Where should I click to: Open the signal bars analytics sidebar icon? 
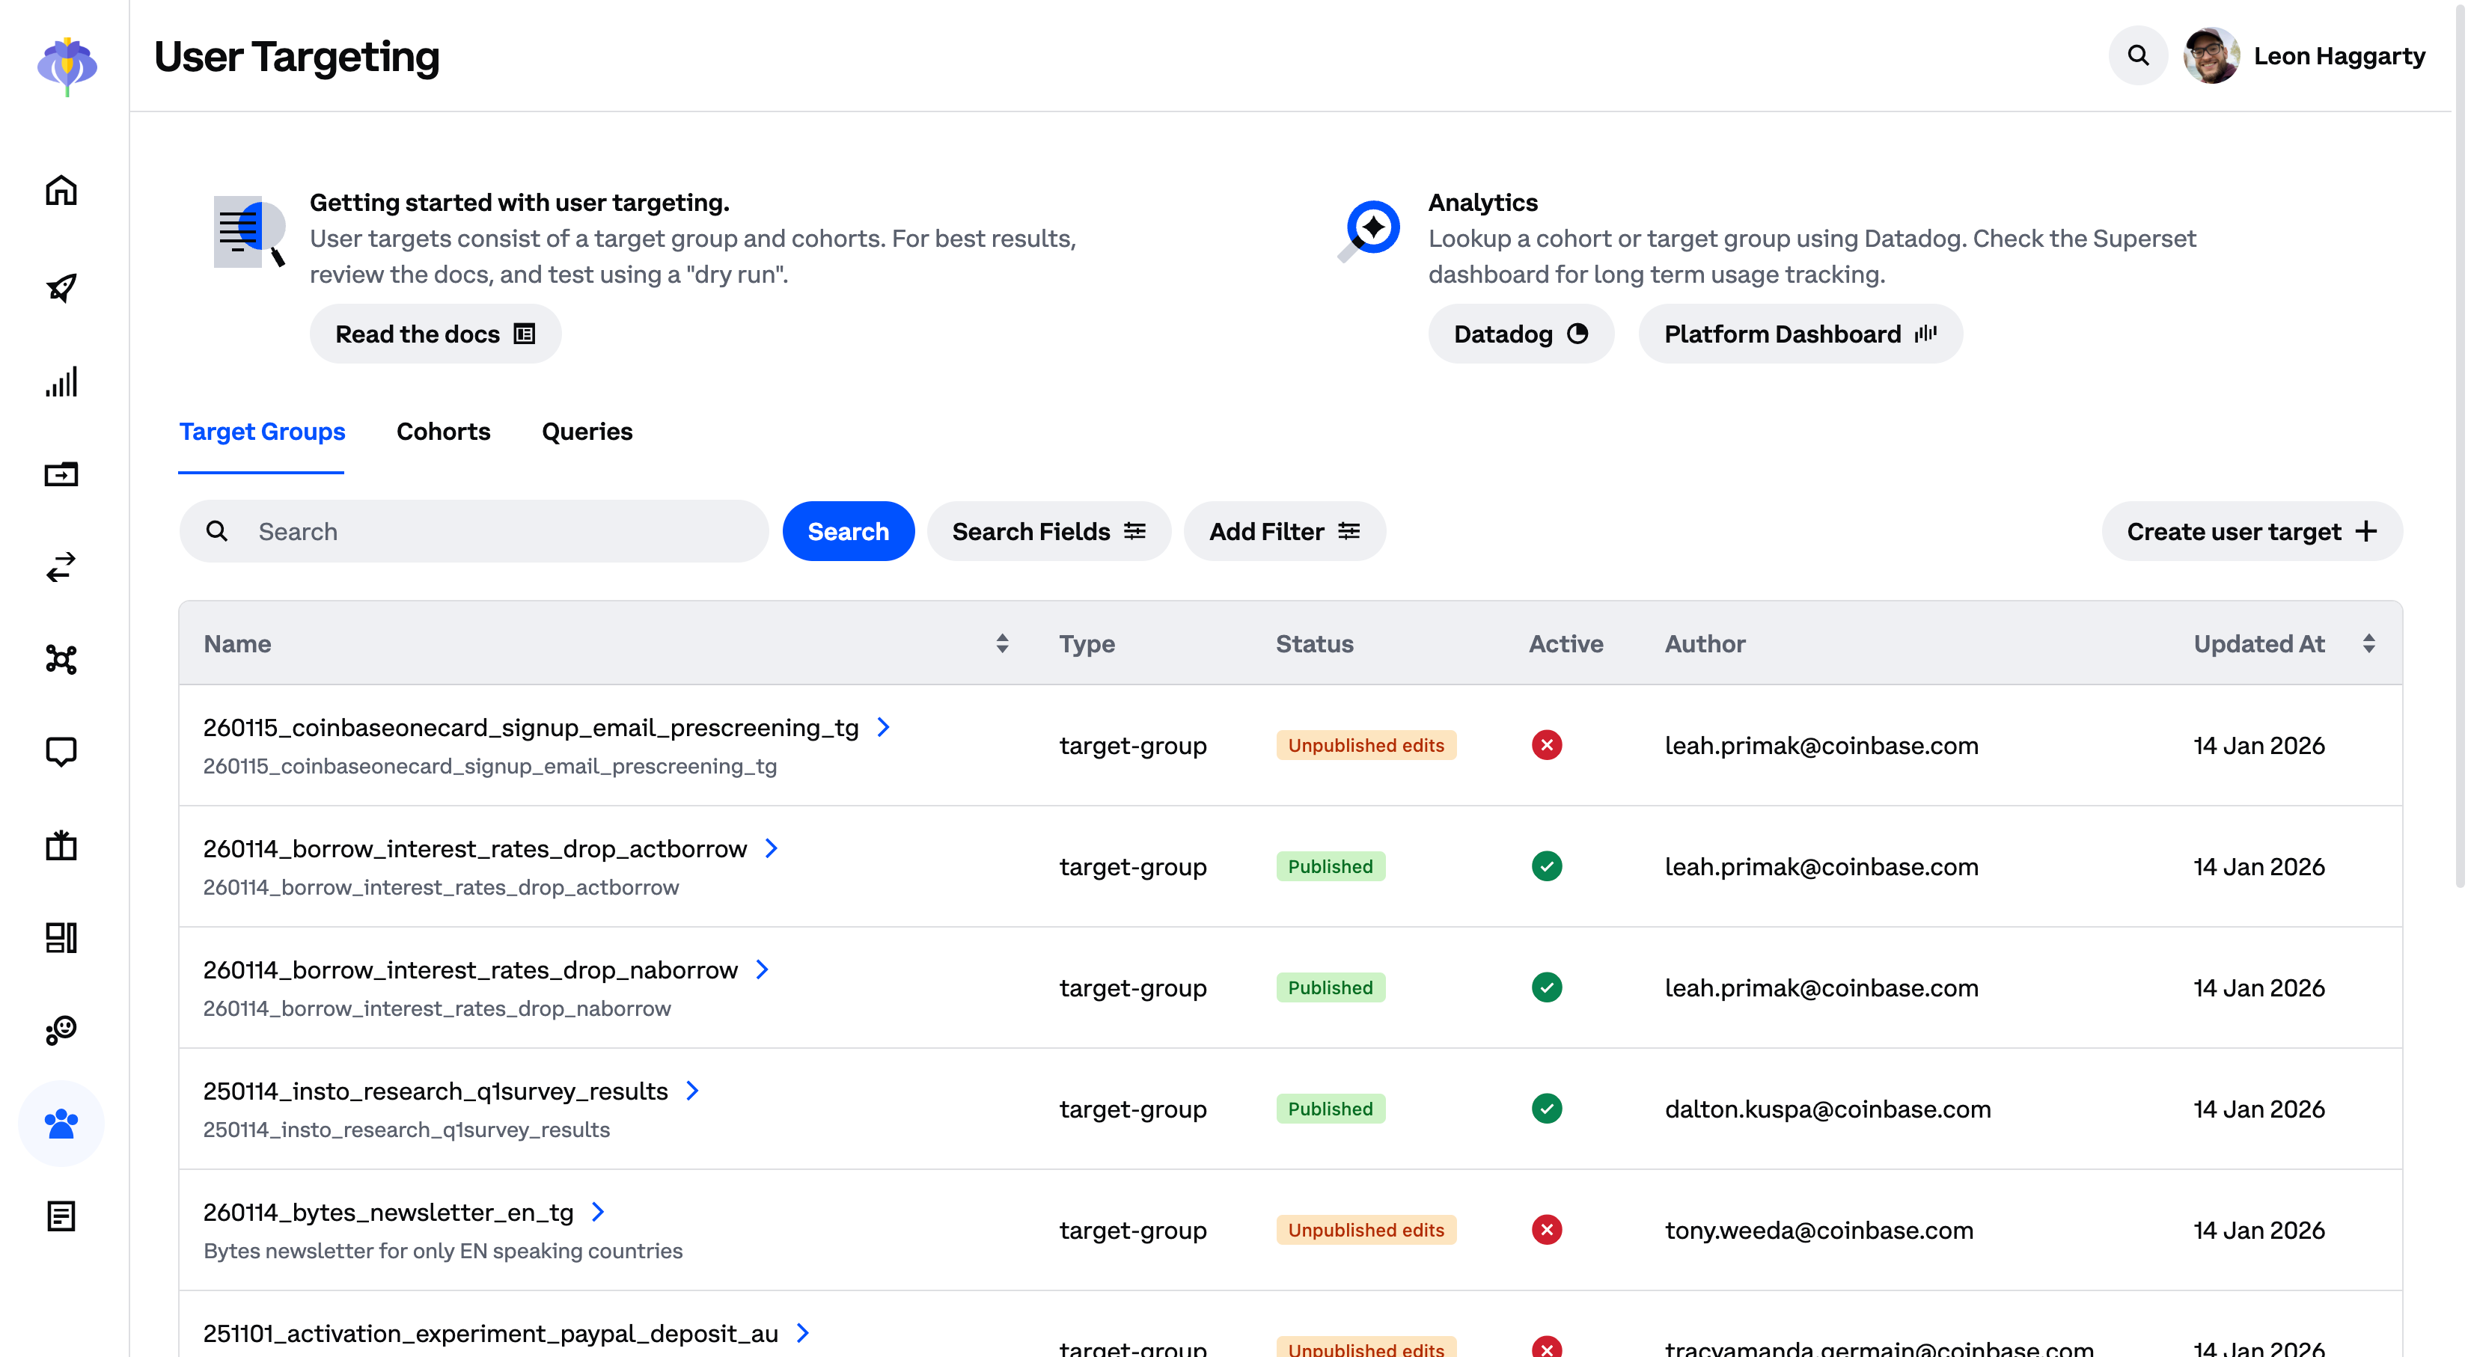(61, 382)
